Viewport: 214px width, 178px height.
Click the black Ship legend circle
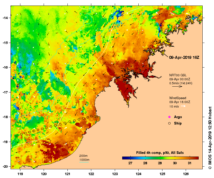pyautogui.click(x=169, y=123)
